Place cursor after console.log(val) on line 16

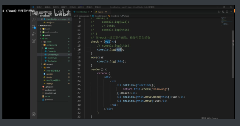click(124, 50)
